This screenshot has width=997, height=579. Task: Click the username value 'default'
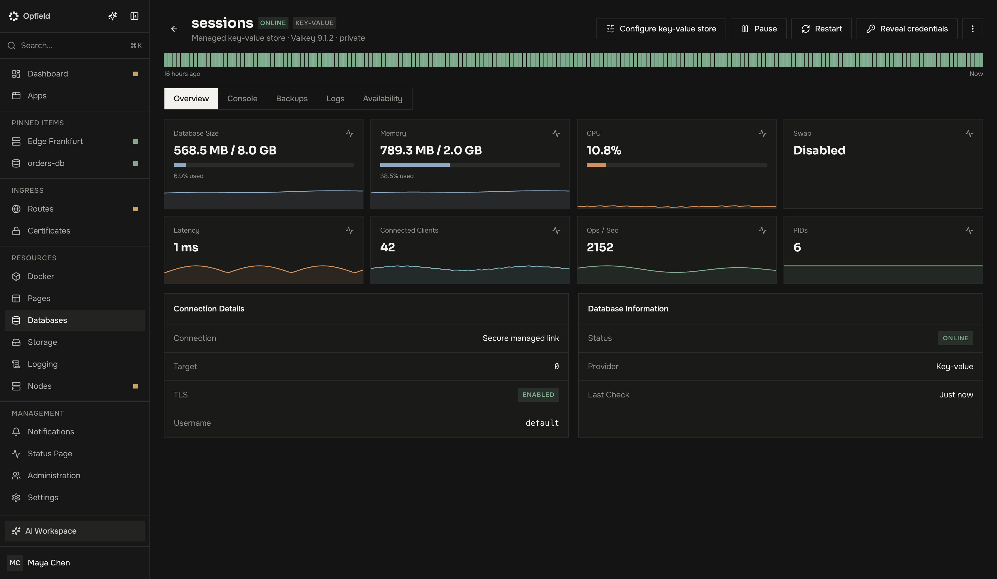click(542, 423)
